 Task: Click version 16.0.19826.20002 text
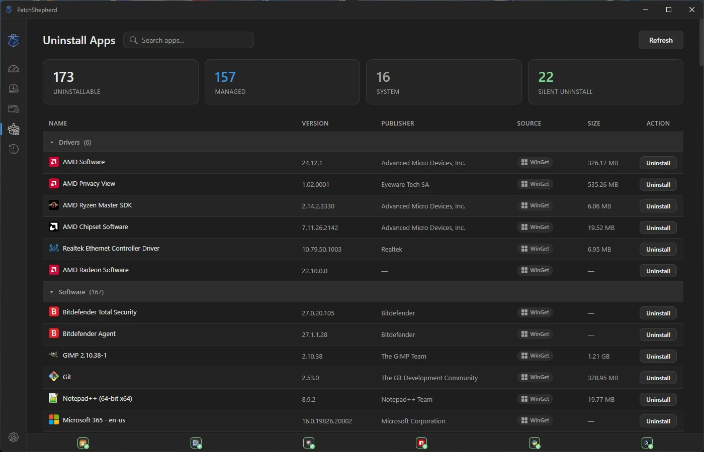(327, 421)
